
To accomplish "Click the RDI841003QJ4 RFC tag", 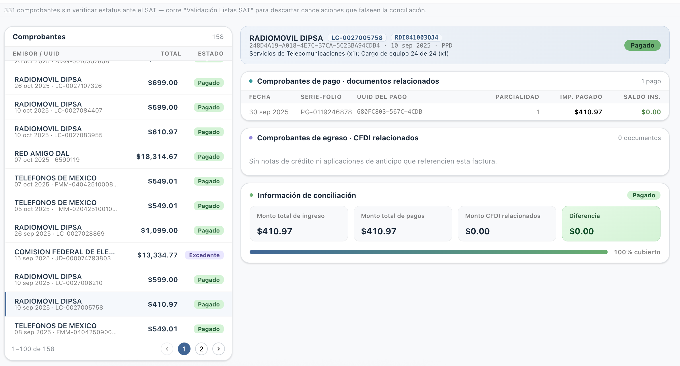I will (x=416, y=38).
